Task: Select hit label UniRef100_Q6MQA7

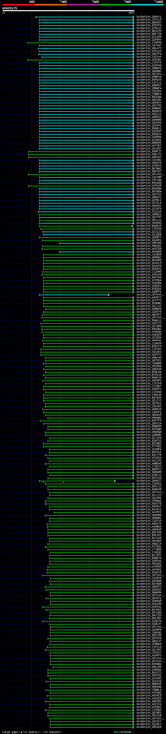Action: pyautogui.click(x=149, y=258)
